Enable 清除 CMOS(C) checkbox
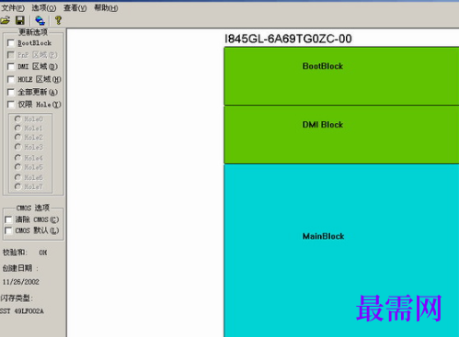459x337 pixels. pyautogui.click(x=8, y=219)
